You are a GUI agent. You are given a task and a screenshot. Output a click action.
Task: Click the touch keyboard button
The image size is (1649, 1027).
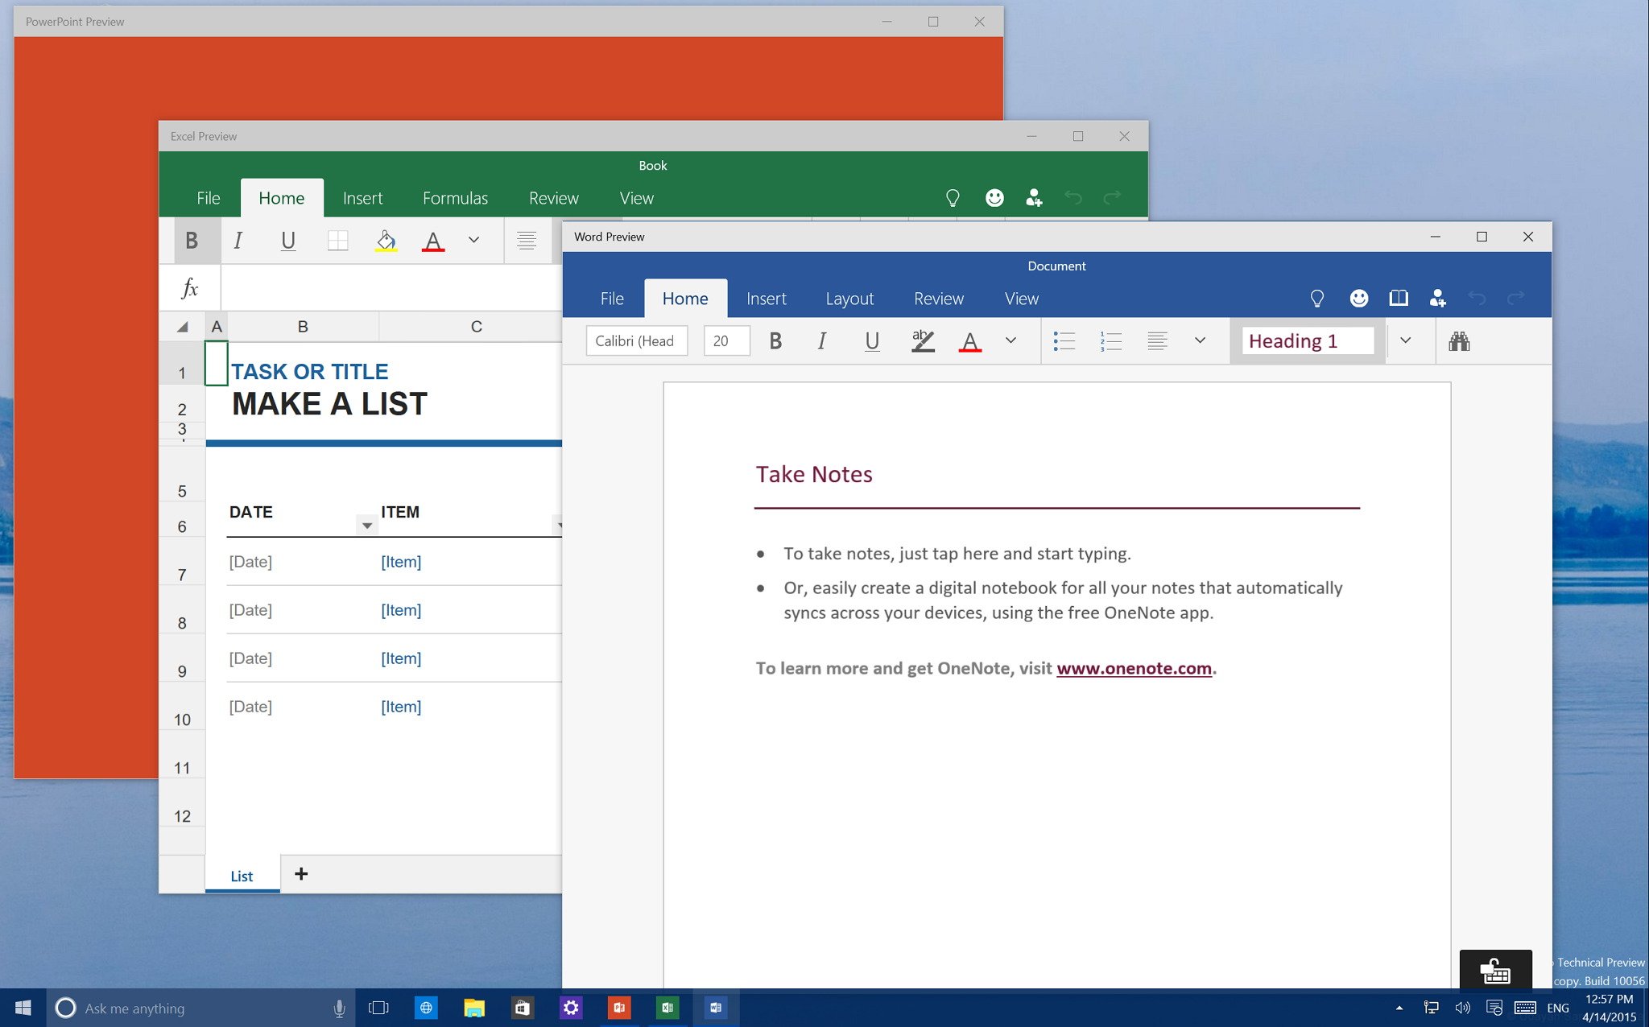[1495, 969]
